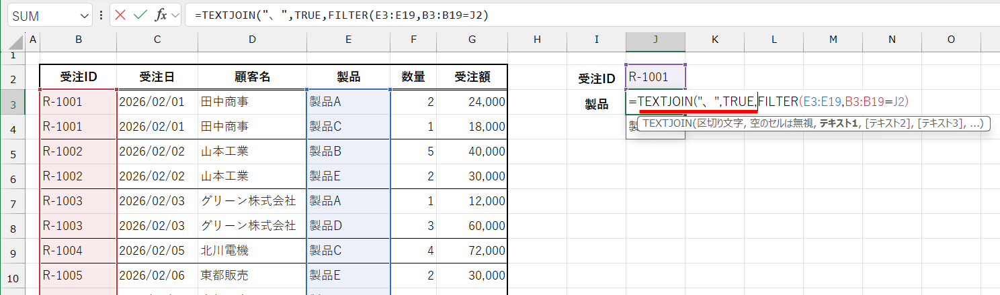
Task: Open the Name Box dropdown arrow
Action: [84, 16]
